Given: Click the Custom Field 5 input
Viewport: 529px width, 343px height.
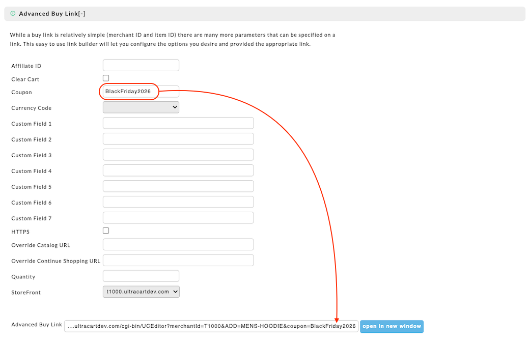Looking at the screenshot, I should pyautogui.click(x=178, y=186).
